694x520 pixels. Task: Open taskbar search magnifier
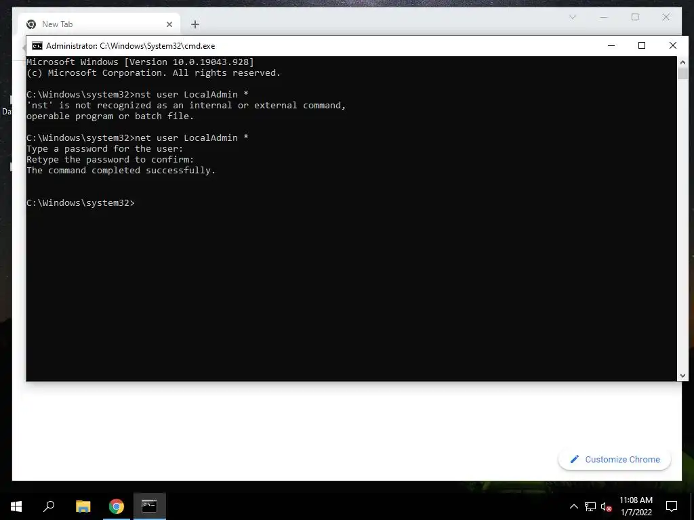49,506
